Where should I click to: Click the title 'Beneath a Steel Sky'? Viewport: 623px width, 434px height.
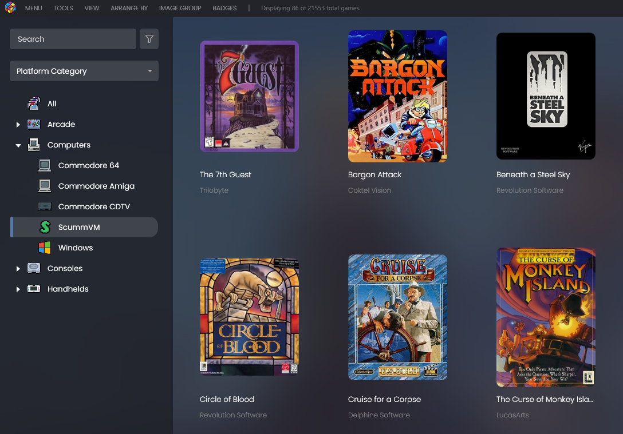(x=533, y=174)
